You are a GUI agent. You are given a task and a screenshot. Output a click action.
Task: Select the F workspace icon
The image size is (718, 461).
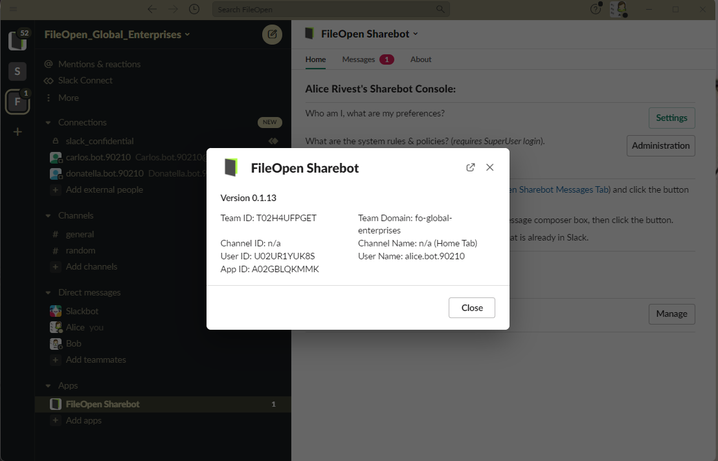(17, 102)
